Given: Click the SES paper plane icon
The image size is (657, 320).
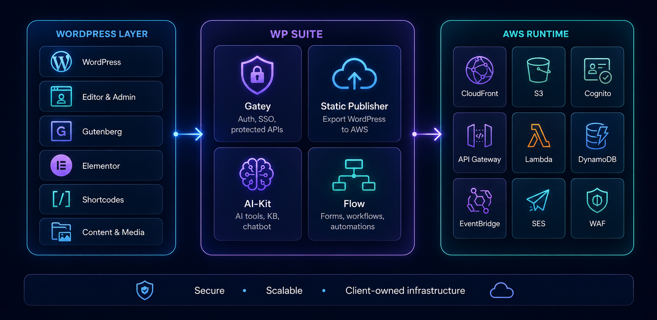Looking at the screenshot, I should point(538,201).
